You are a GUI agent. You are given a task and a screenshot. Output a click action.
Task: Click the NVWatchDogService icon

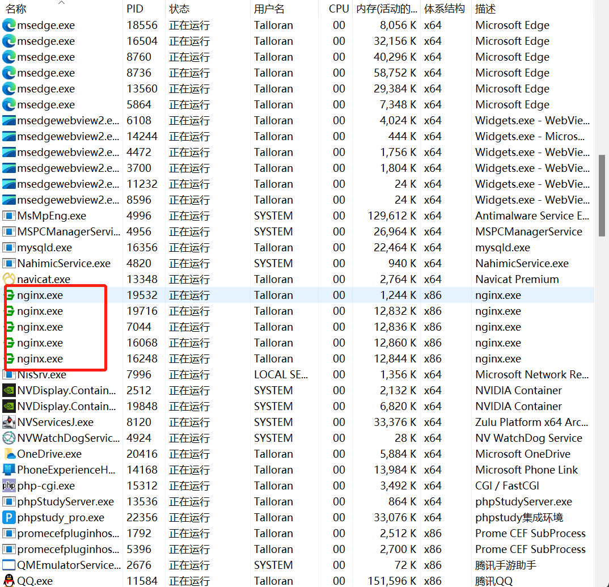coord(9,438)
